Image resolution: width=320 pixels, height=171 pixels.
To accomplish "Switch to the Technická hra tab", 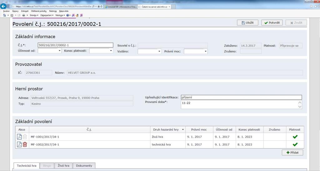I will [x=27, y=166].
